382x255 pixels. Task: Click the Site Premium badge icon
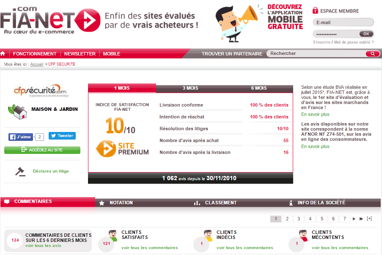[106, 148]
